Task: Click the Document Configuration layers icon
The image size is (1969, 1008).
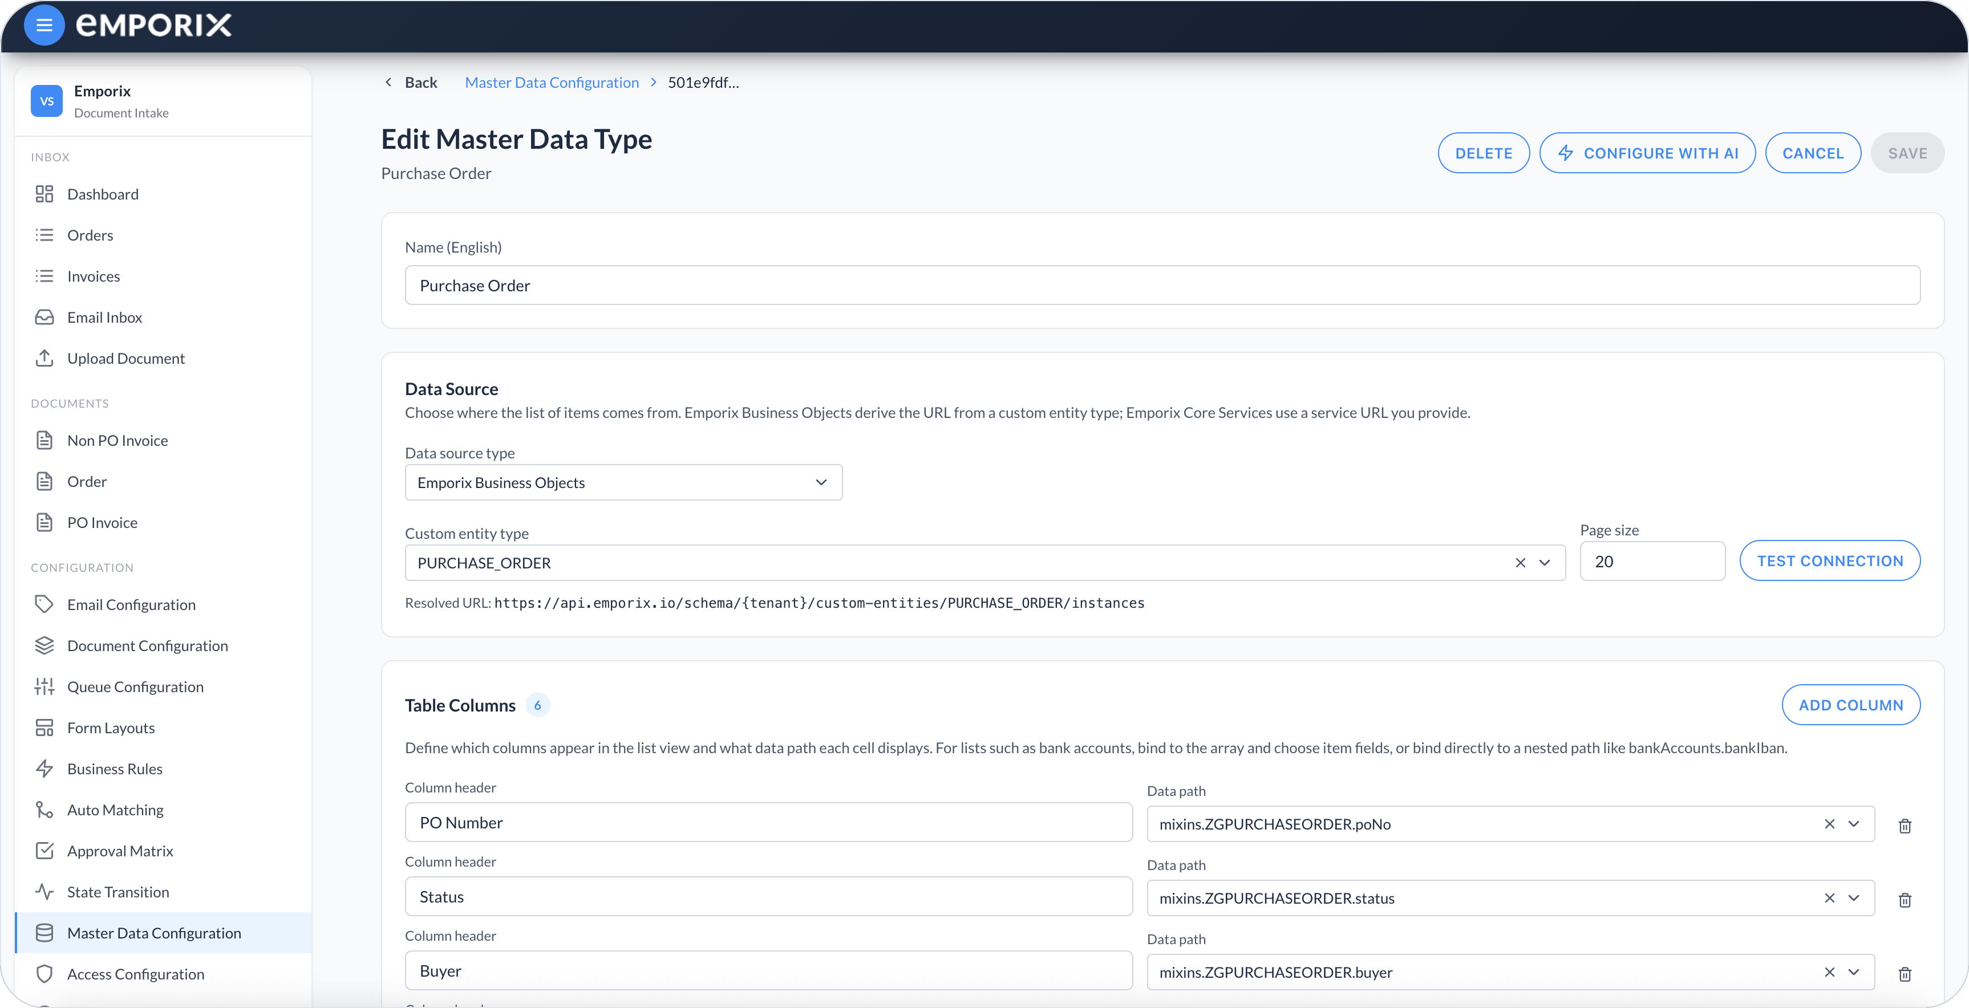Action: 44,646
